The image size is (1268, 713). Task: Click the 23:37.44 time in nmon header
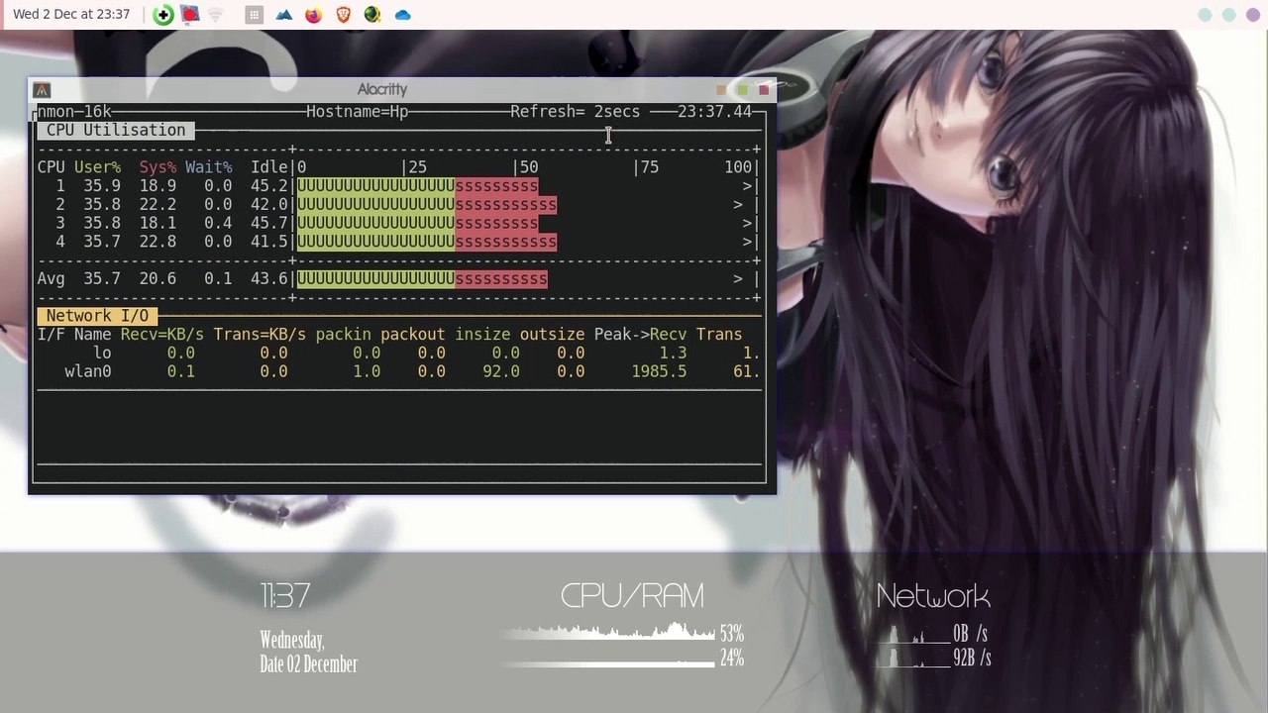coord(715,112)
